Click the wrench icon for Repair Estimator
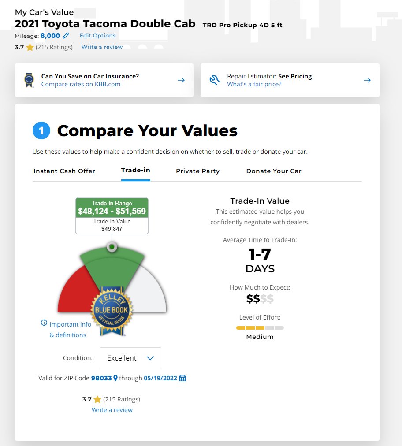The width and height of the screenshot is (402, 446). 215,80
